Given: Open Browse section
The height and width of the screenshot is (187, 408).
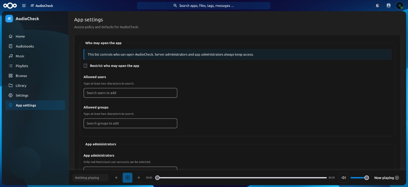Looking at the screenshot, I should pos(35,76).
